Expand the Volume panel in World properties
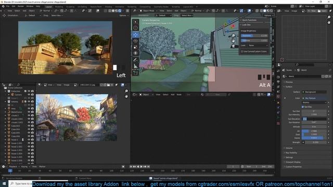This screenshot has height=187, width=333. coord(289,148)
